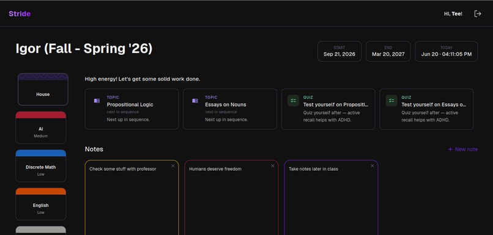Click the END date box Mar 20, 2027
The width and height of the screenshot is (493, 235).
388,51
